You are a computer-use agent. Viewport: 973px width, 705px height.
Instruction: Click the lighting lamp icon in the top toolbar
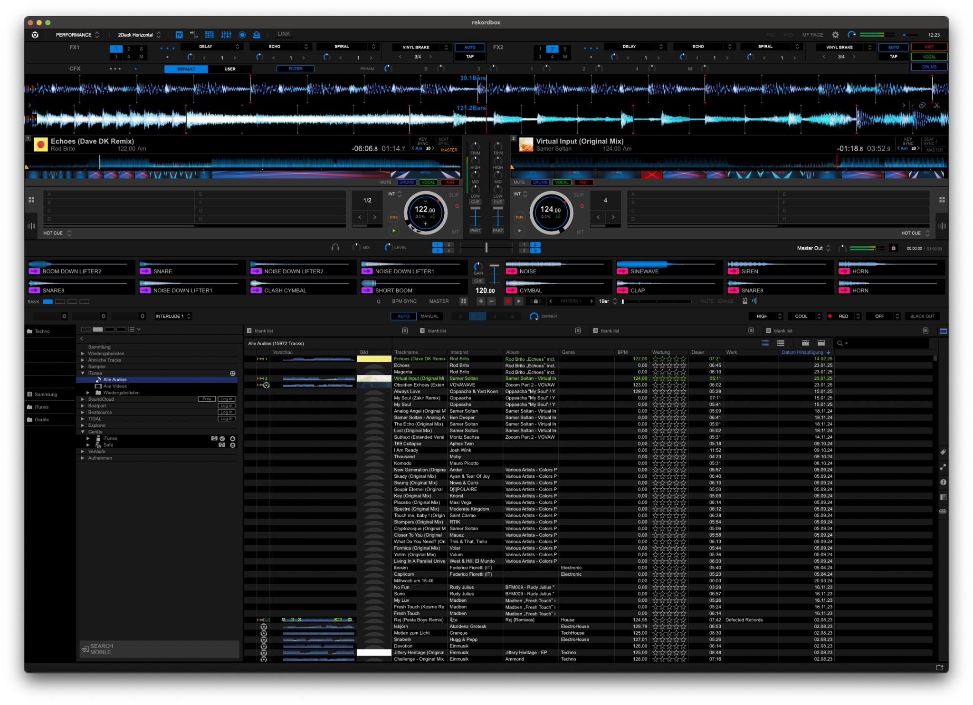click(x=257, y=35)
